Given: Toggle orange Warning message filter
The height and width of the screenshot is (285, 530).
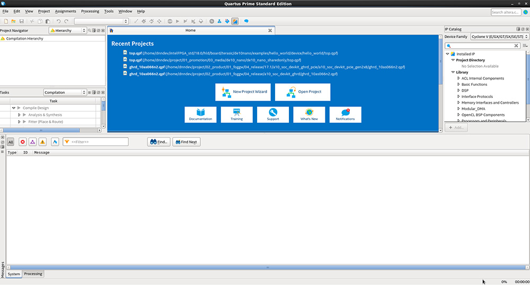Looking at the screenshot, I should click(42, 142).
